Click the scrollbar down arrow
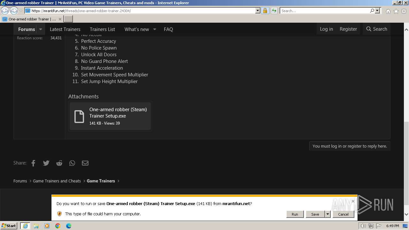The image size is (409, 230). [406, 214]
